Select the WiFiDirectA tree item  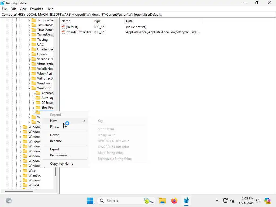point(45,78)
